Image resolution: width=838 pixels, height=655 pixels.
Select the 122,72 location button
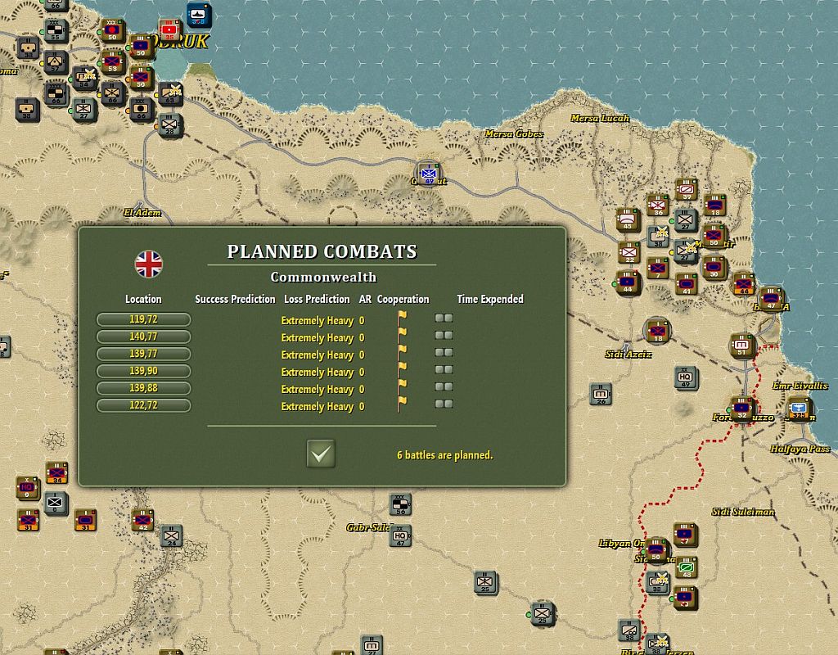[x=143, y=404]
